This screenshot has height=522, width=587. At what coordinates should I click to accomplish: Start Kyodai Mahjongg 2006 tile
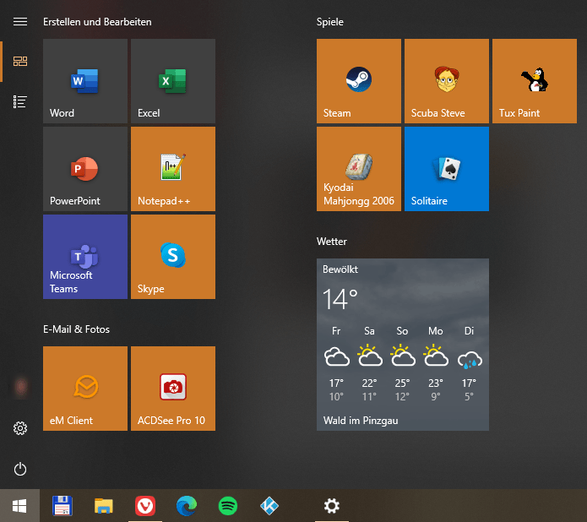click(x=359, y=169)
